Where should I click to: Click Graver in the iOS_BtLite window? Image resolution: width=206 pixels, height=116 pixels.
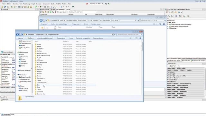click(x=86, y=24)
